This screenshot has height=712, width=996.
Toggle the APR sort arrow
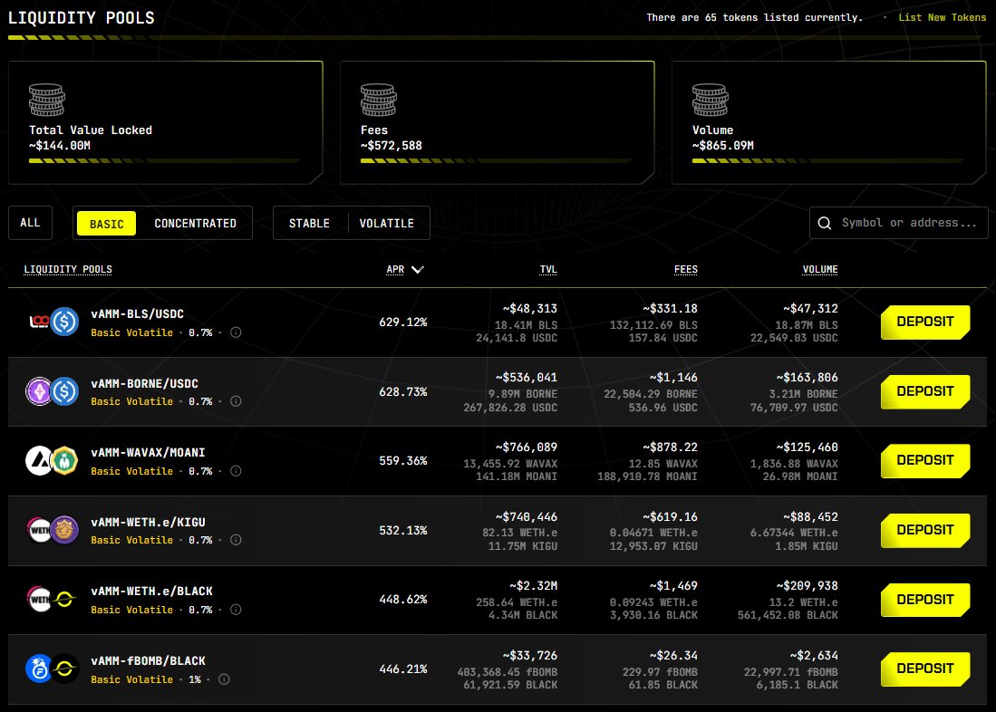(x=417, y=269)
